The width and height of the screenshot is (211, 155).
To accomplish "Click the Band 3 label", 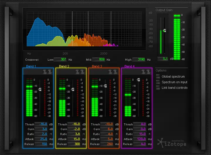I will point(97,66).
